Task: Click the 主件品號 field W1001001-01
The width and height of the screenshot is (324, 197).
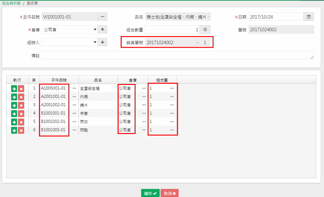Action: pyautogui.click(x=70, y=17)
